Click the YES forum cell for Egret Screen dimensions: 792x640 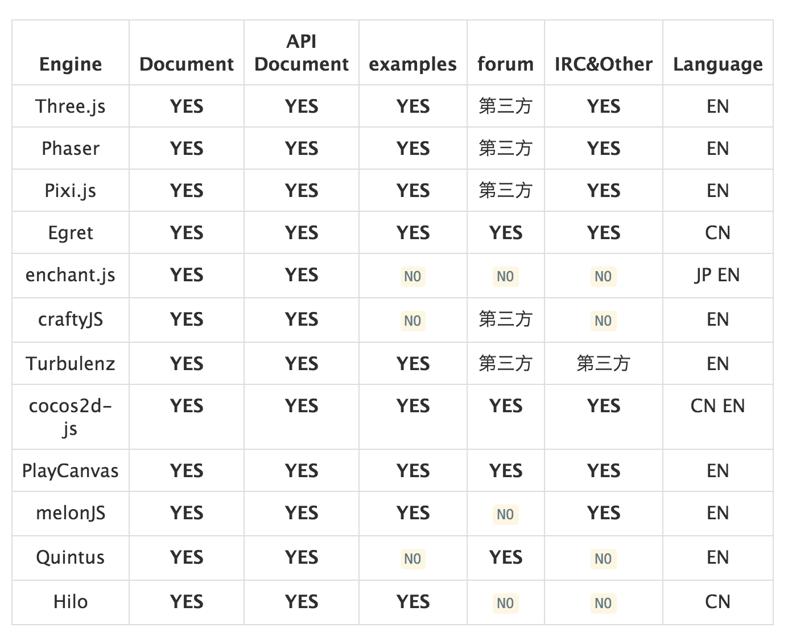coord(506,233)
